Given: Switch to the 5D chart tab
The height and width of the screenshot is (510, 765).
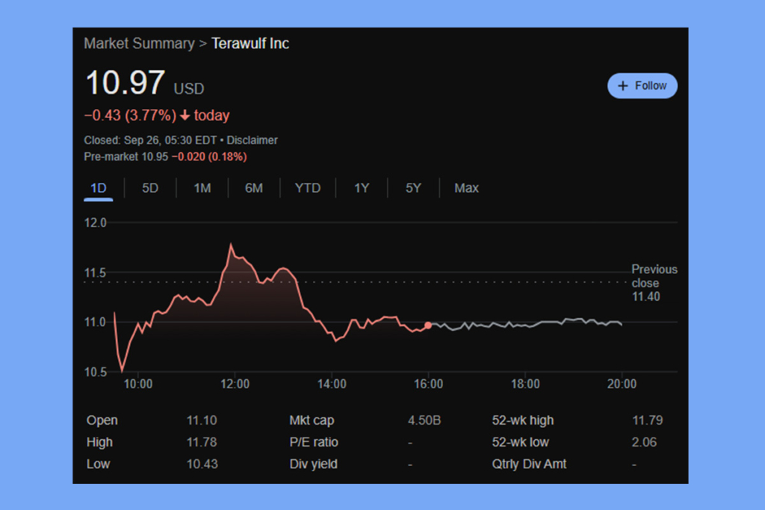Looking at the screenshot, I should tap(149, 188).
